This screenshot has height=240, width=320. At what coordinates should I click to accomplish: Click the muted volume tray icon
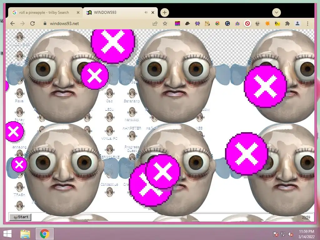(291, 234)
